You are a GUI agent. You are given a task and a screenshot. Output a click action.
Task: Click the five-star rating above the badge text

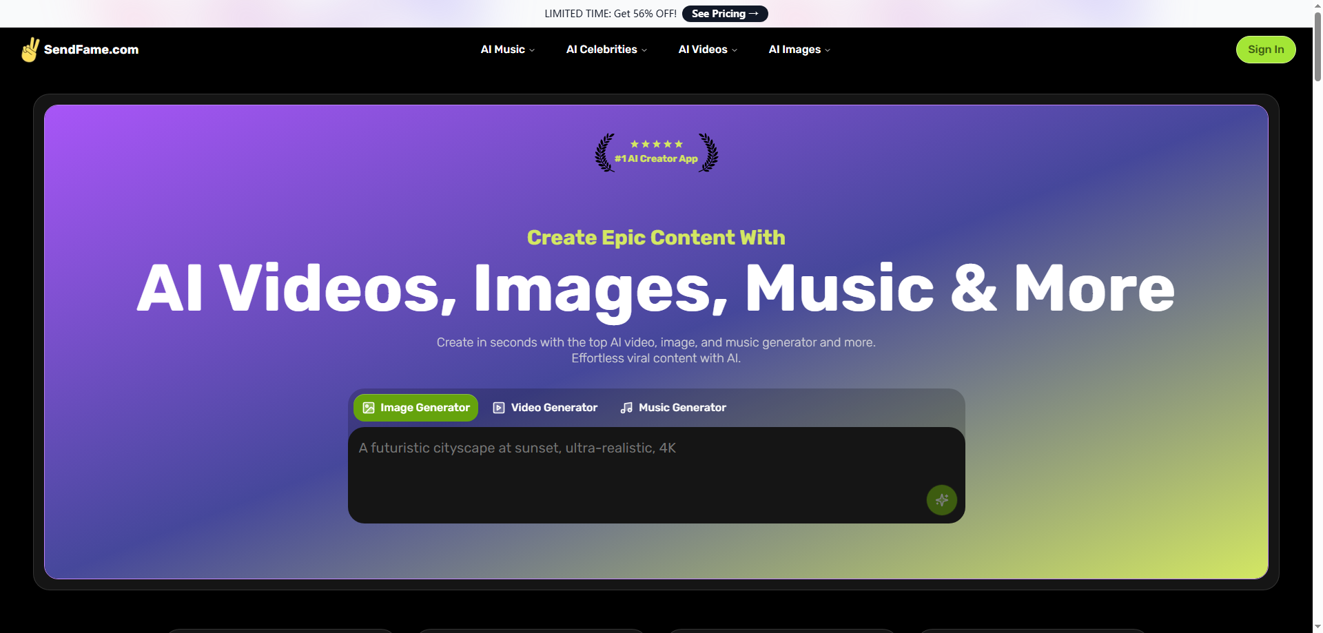point(656,144)
